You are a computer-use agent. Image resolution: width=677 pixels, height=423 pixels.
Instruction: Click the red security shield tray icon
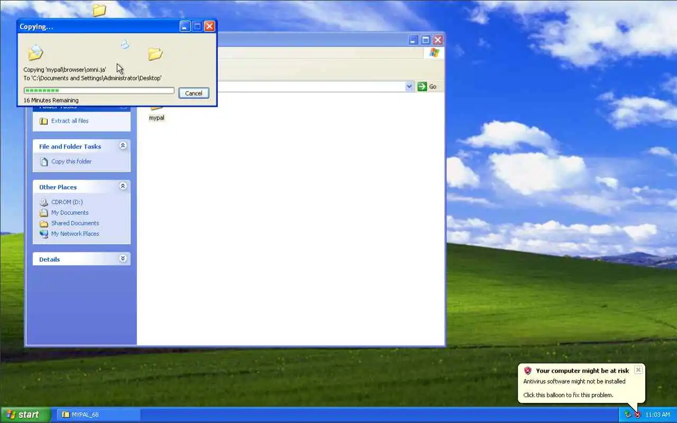pyautogui.click(x=637, y=415)
